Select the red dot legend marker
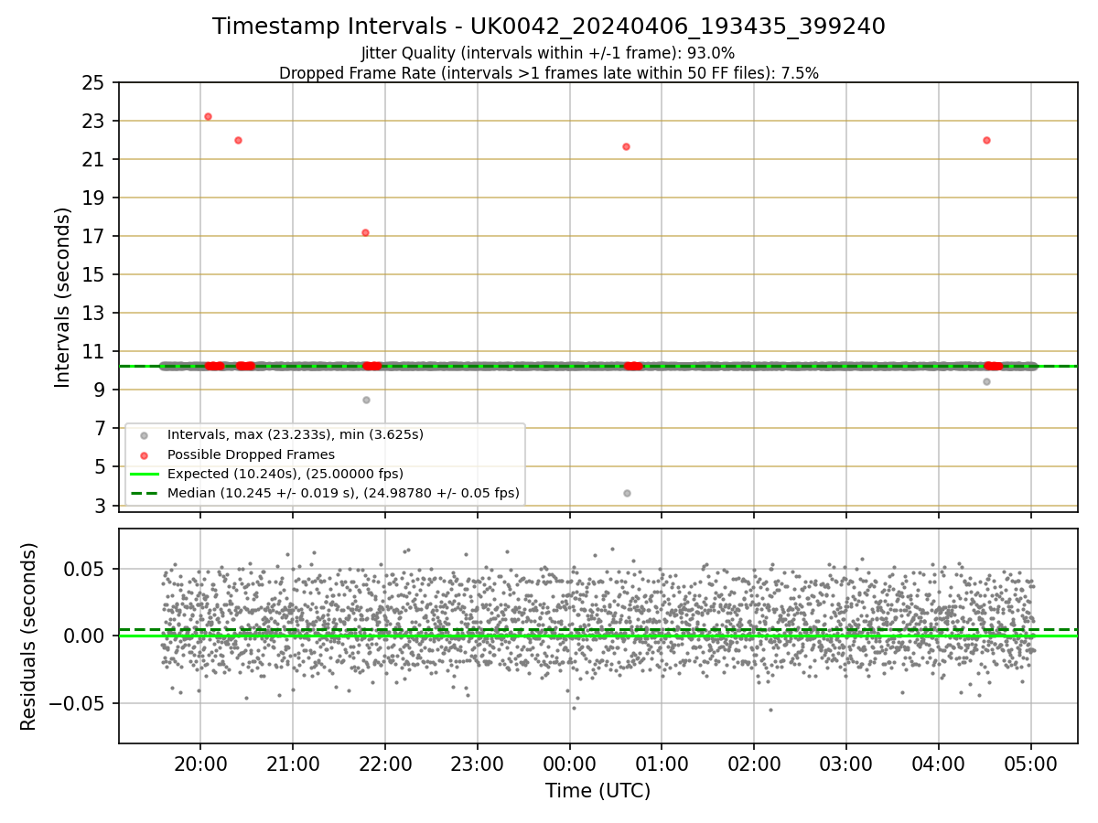1098x823 pixels. 144,454
